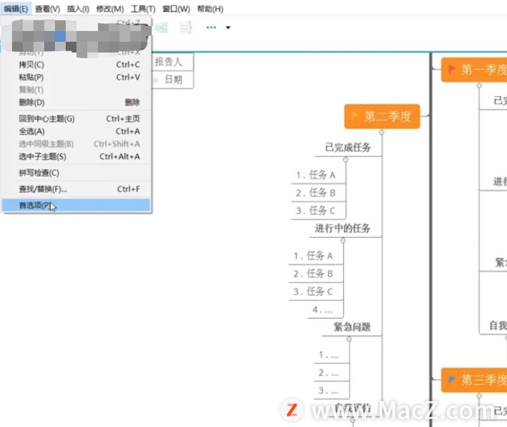The image size is (507, 427).
Task: Open the toolbar overflow dropdown arrow
Action: [228, 28]
